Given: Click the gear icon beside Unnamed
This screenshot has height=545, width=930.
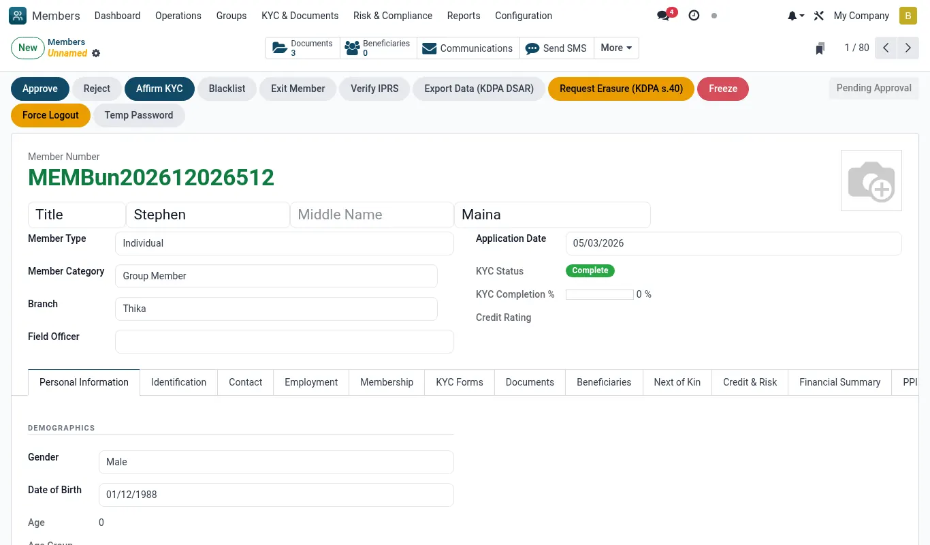Looking at the screenshot, I should click(96, 53).
